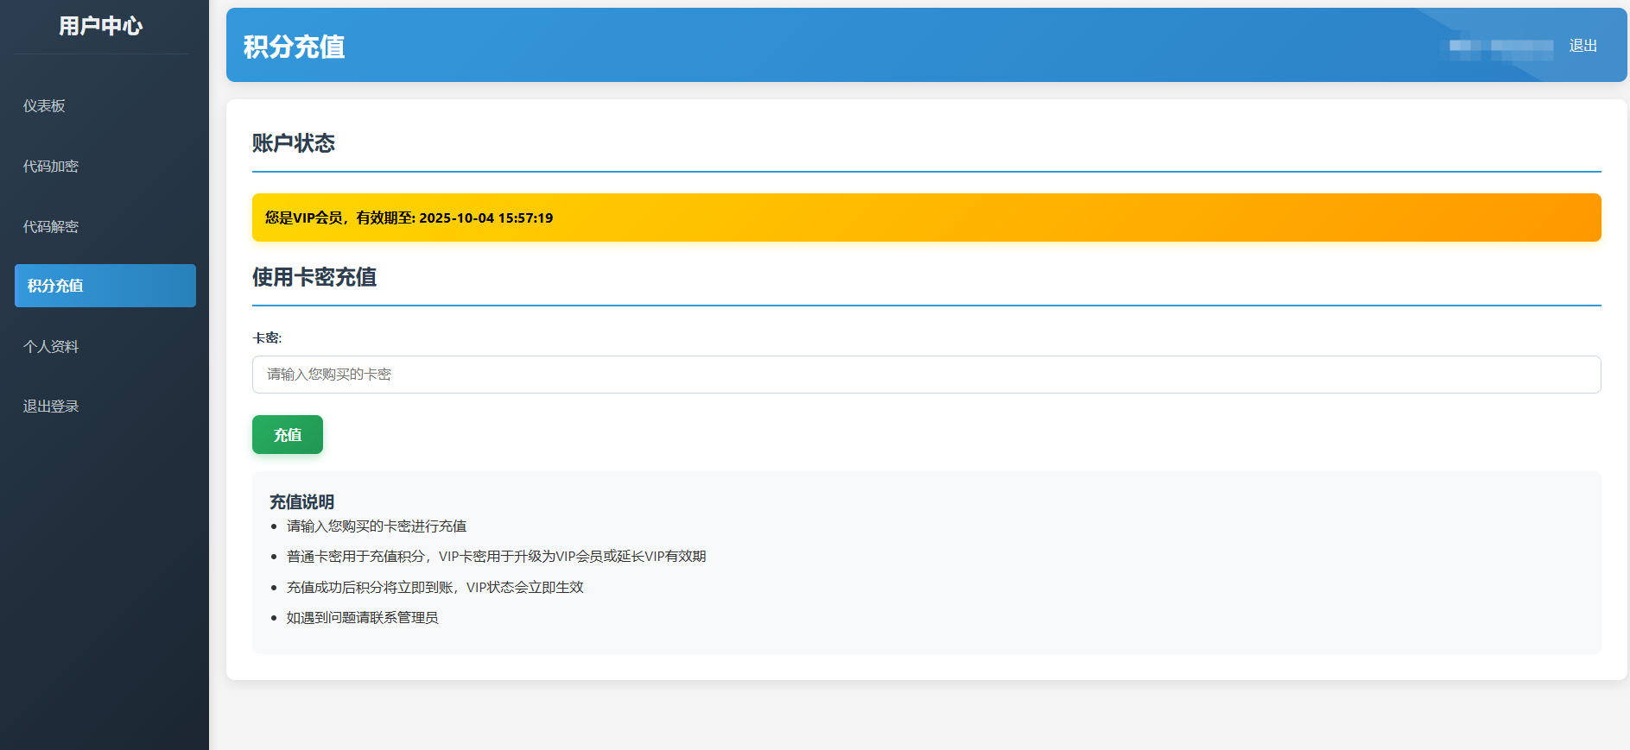This screenshot has height=750, width=1630.
Task: Click the line 充值成功后积分将立即到账
Action: [x=435, y=587]
